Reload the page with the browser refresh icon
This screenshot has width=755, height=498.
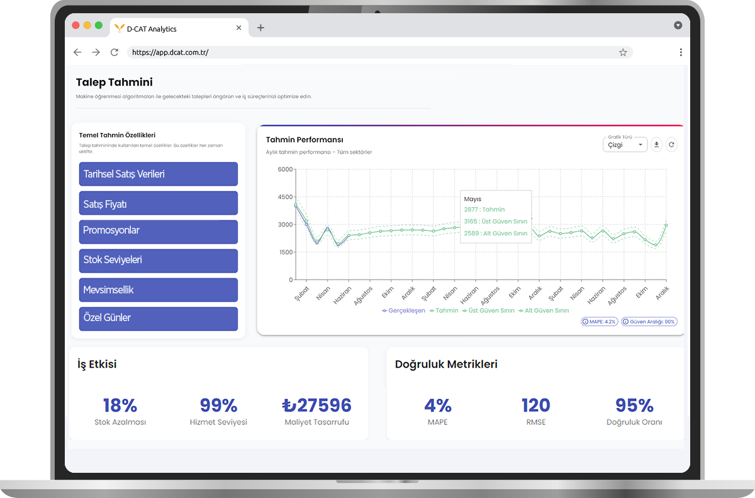pos(114,52)
